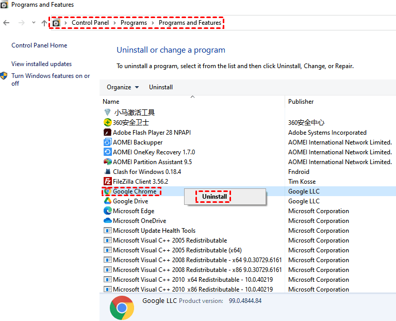
Task: Select AOMEI Backupper entry name
Action: pyautogui.click(x=138, y=142)
